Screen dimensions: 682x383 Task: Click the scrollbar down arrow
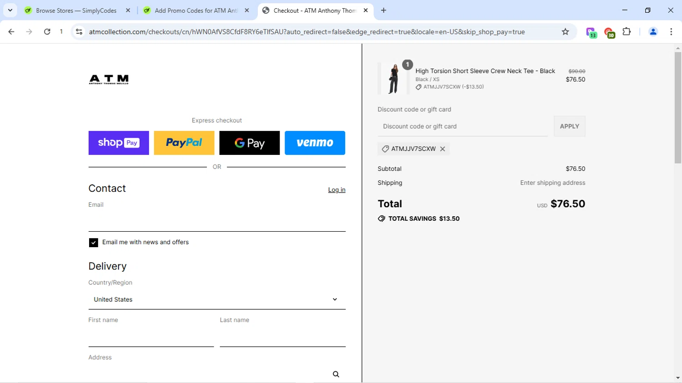[678, 378]
